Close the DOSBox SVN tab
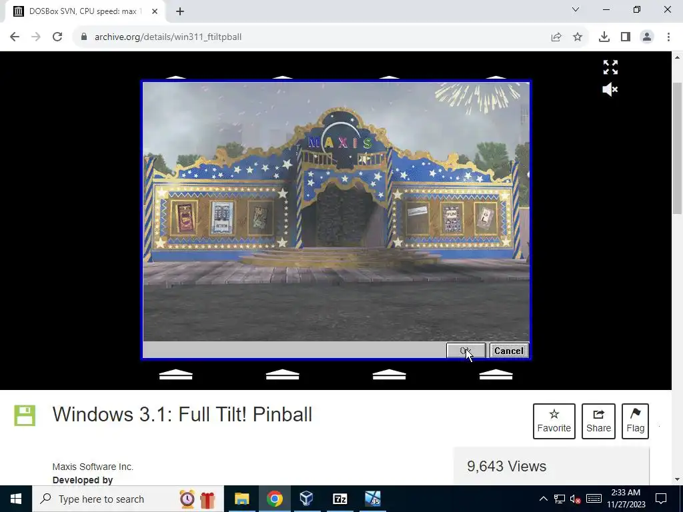The width and height of the screenshot is (683, 512). pyautogui.click(x=155, y=11)
